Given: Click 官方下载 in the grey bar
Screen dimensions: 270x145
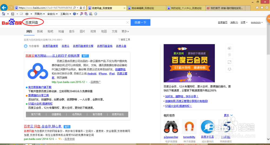Looking at the screenshot, I should (36, 114).
